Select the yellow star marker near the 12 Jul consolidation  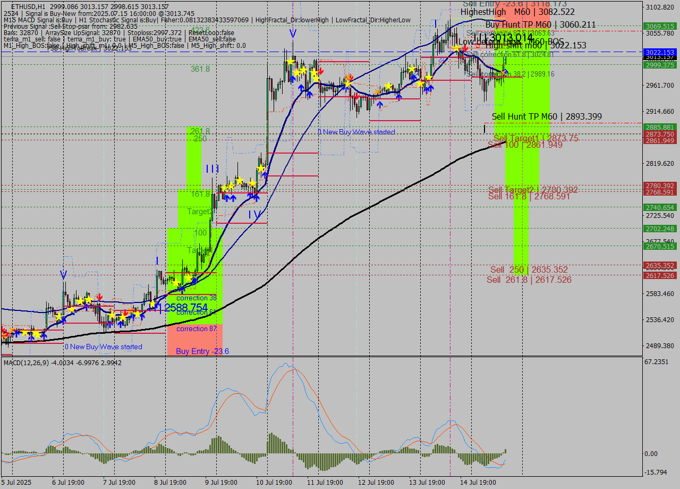(388, 85)
